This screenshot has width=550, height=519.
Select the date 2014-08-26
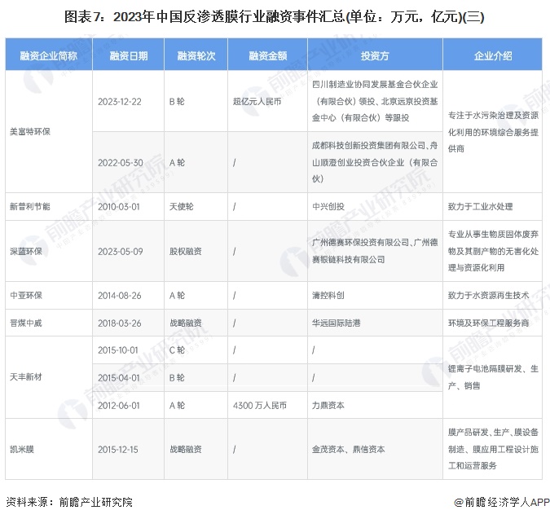point(119,296)
